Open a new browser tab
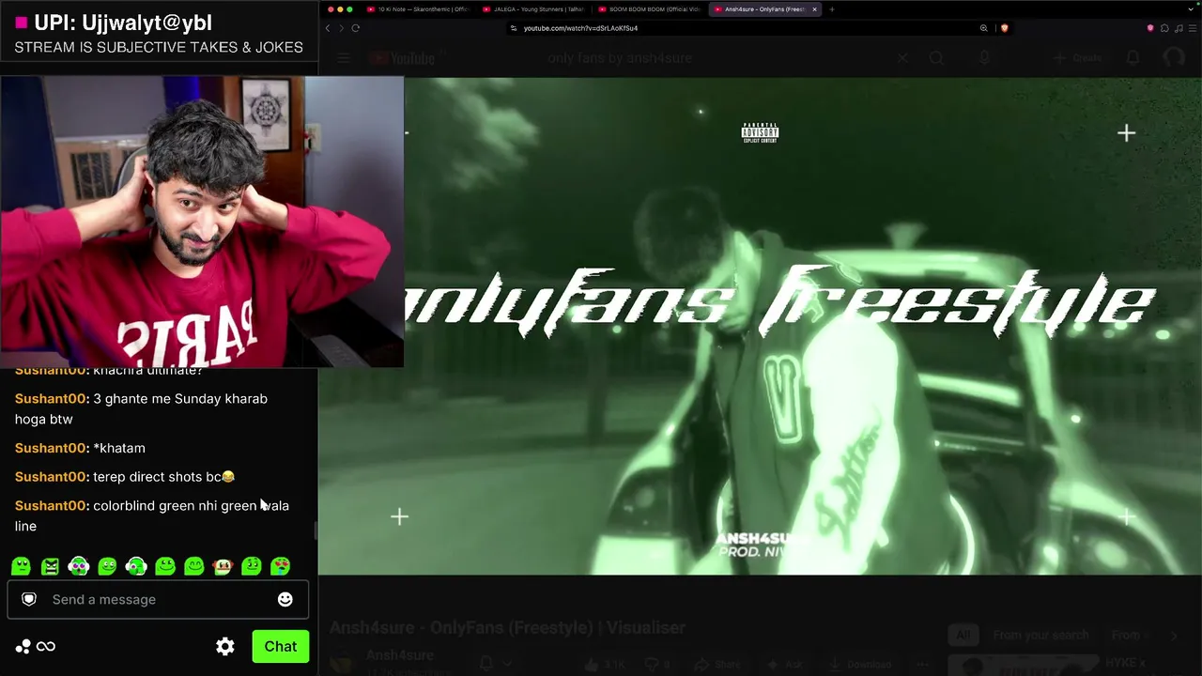 click(831, 9)
